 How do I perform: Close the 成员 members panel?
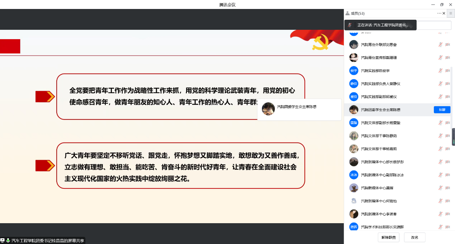[x=444, y=13]
